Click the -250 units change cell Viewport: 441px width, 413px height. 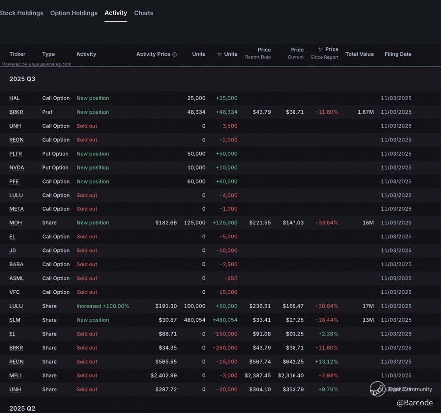231,278
